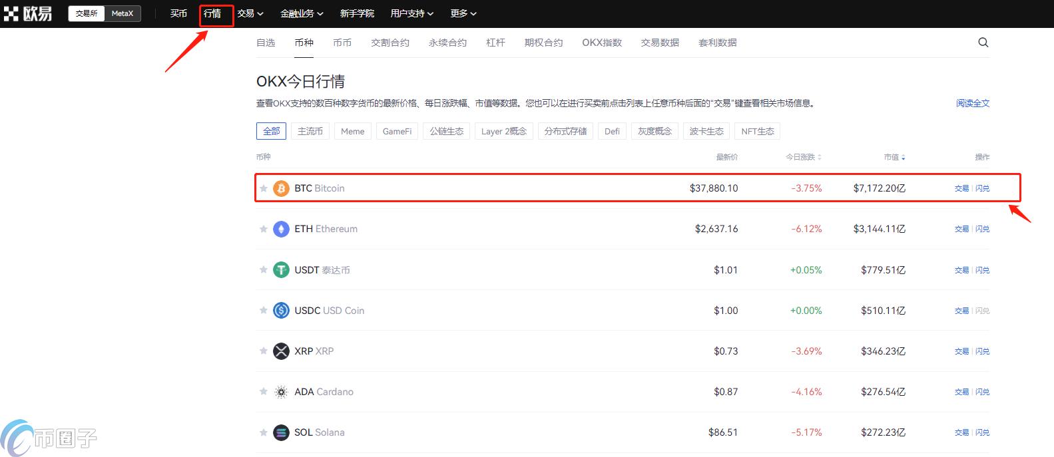Click the Solana SOL coin icon
The height and width of the screenshot is (457, 1054).
point(281,432)
